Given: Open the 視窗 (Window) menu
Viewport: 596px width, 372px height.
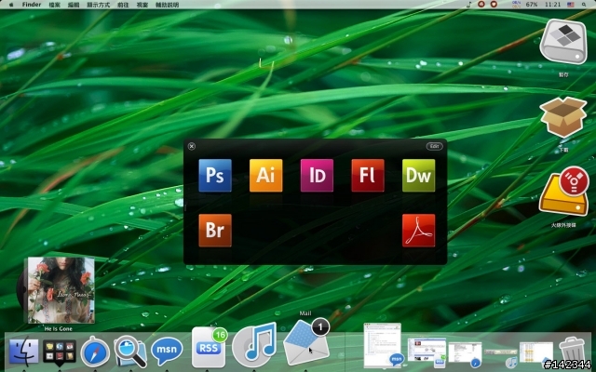Looking at the screenshot, I should click(x=142, y=5).
